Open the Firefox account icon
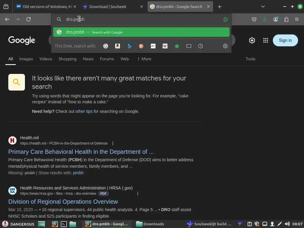The height and width of the screenshot is (228, 304). (x=275, y=19)
